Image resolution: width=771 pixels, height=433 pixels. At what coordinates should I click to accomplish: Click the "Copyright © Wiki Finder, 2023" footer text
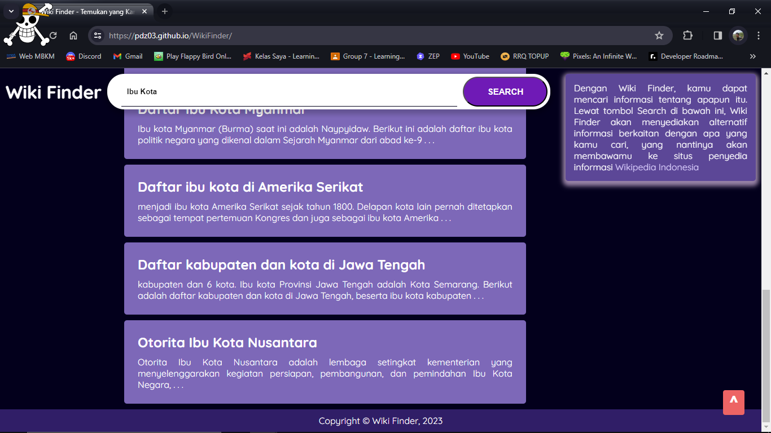[380, 421]
